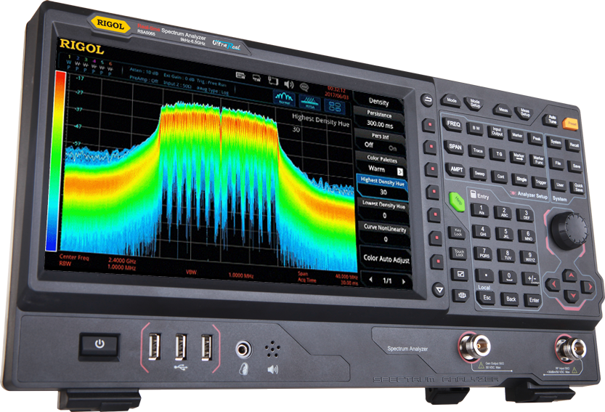605x412 pixels.
Task: Push the Esc key
Action: [487, 297]
